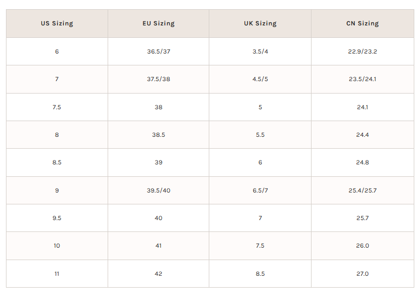The width and height of the screenshot is (417, 292).
Task: Click the UK Sizing column header
Action: click(260, 23)
